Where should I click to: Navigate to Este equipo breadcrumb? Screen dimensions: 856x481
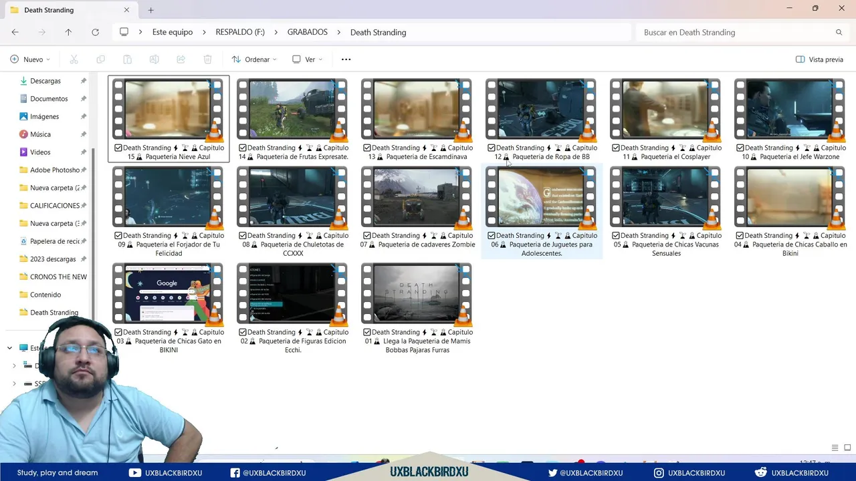pyautogui.click(x=173, y=32)
